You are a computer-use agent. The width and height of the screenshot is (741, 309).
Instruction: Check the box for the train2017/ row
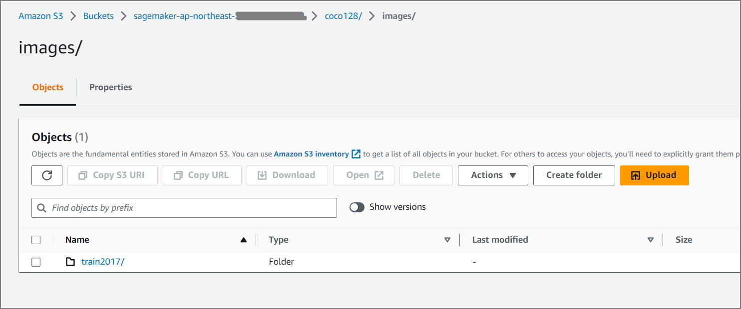click(36, 262)
